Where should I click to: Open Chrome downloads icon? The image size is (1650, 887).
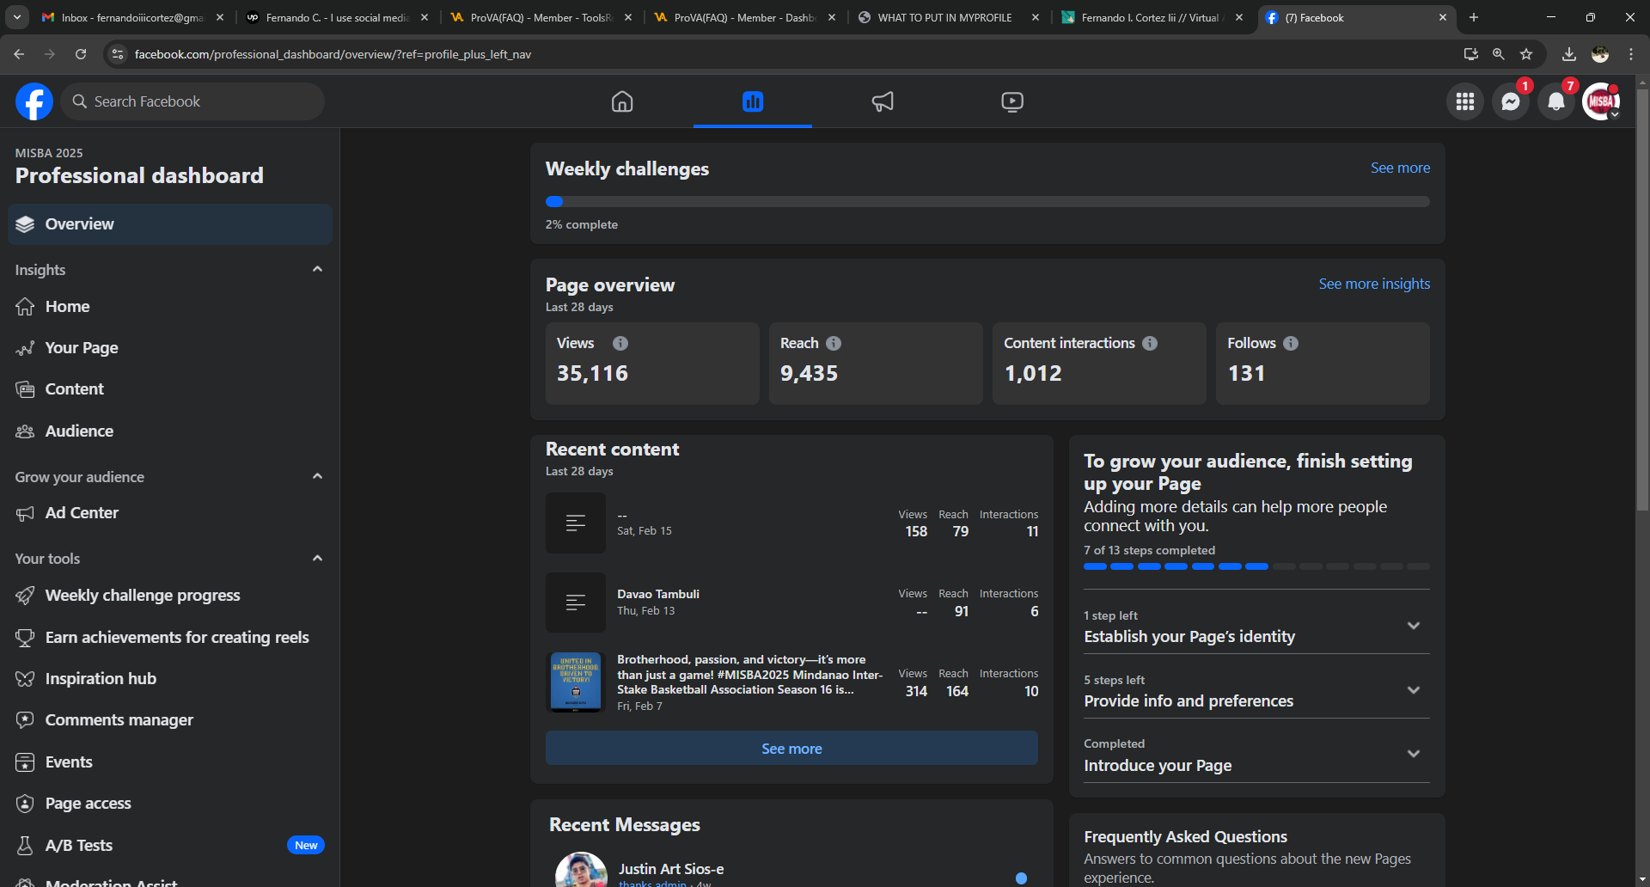point(1569,54)
